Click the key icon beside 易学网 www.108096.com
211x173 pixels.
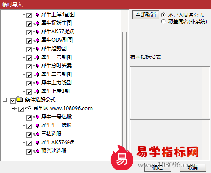28,108
